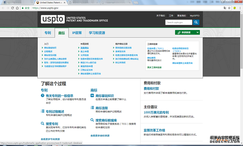Open the IP政策 navigation menu

click(77, 33)
